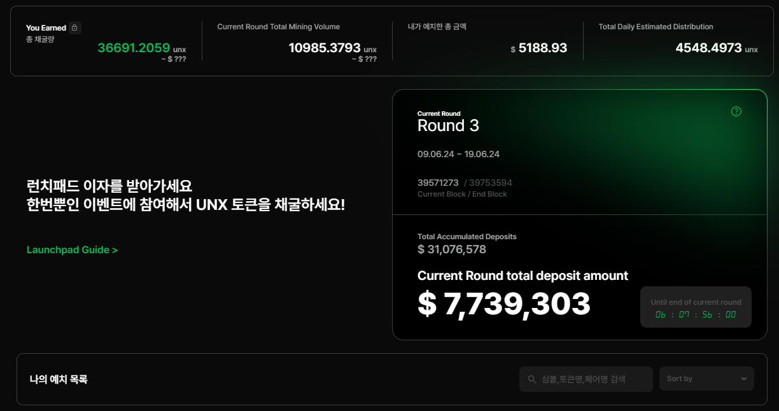The image size is (779, 411).
Task: Click the lock icon beside You Earned
Action: pos(74,28)
